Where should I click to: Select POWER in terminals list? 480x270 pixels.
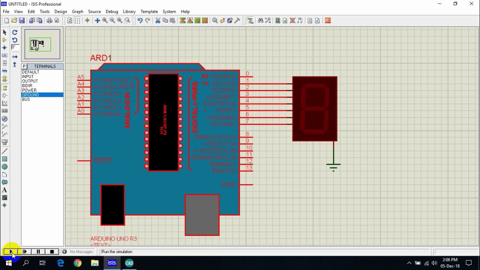pos(42,90)
